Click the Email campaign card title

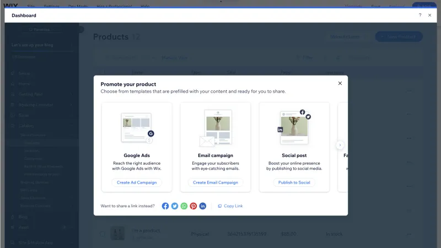[x=216, y=155]
